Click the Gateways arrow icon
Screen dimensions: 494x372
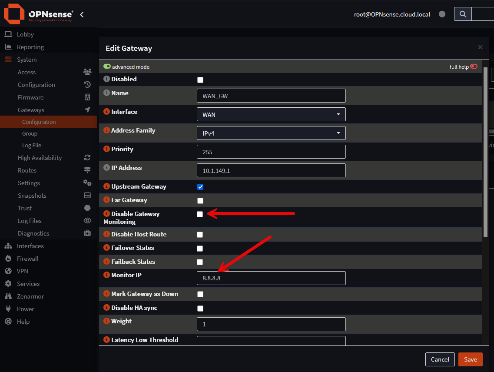click(x=87, y=110)
